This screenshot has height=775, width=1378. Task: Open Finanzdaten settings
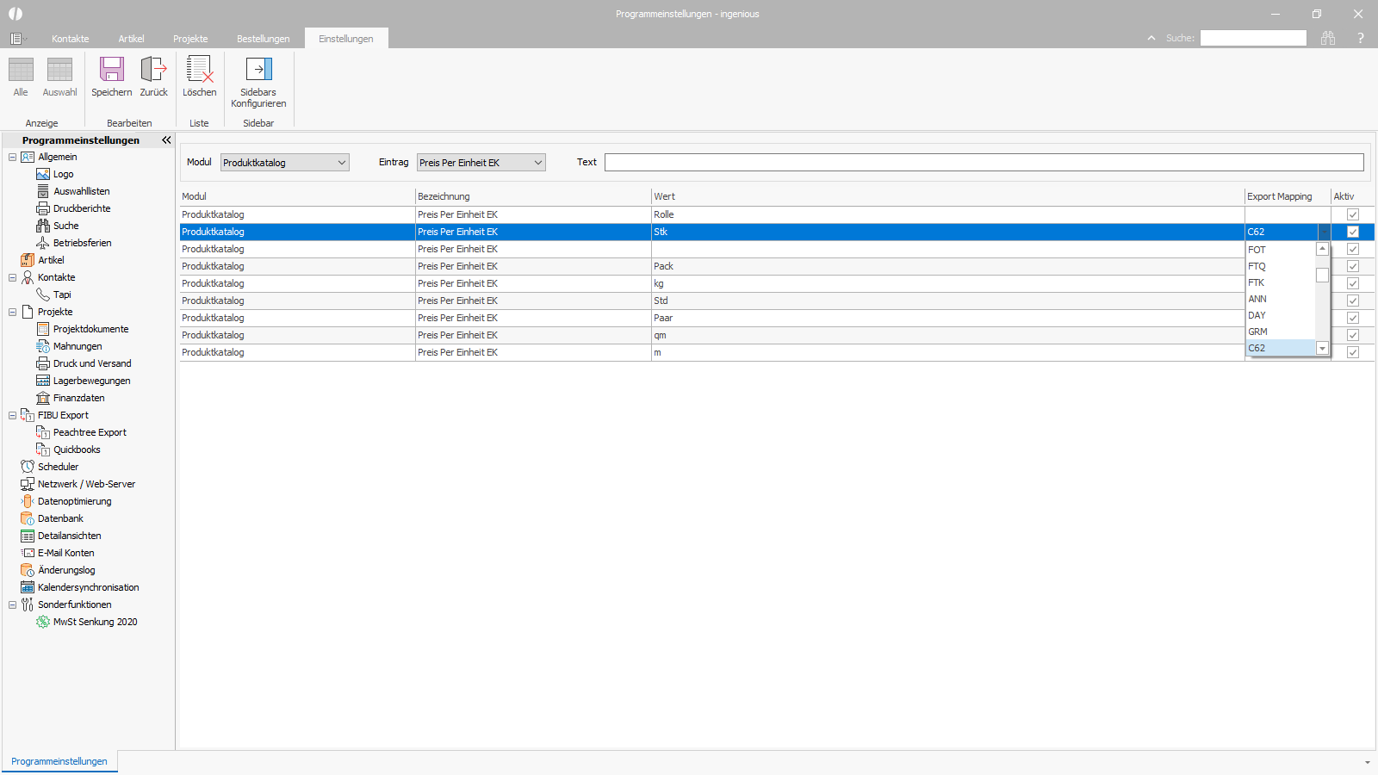coord(78,398)
